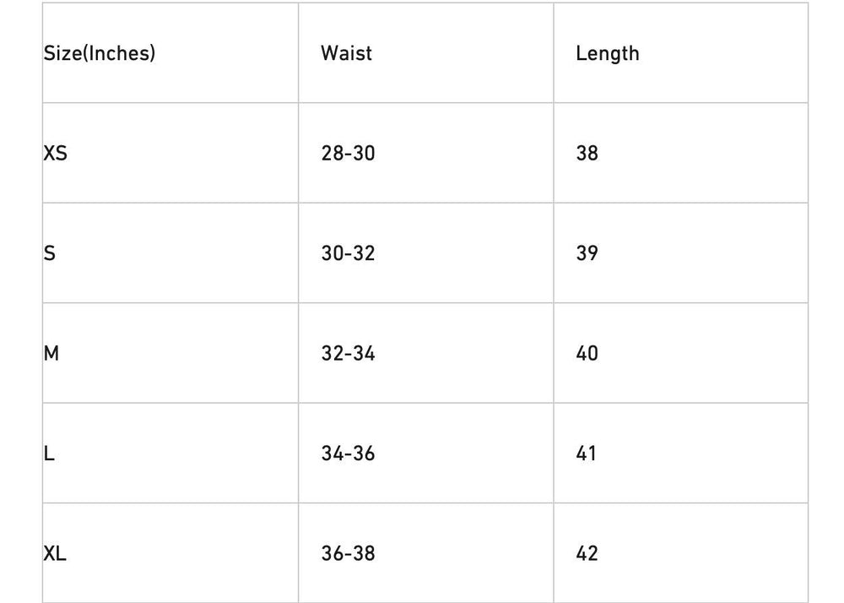Image resolution: width=844 pixels, height=603 pixels.
Task: Click the length value 40
Action: pos(587,353)
